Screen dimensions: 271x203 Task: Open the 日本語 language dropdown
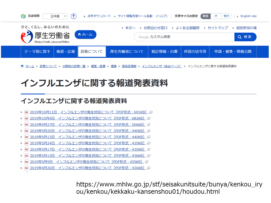(x=55, y=16)
